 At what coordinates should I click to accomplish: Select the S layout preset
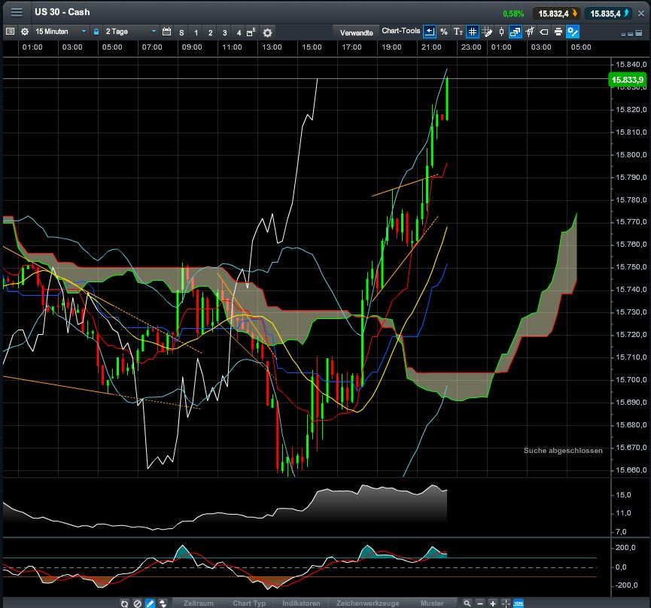click(x=181, y=32)
